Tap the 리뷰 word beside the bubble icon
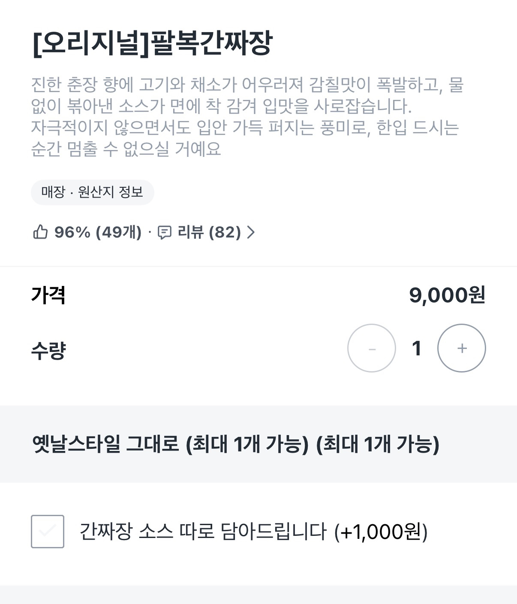The height and width of the screenshot is (604, 517). click(190, 232)
